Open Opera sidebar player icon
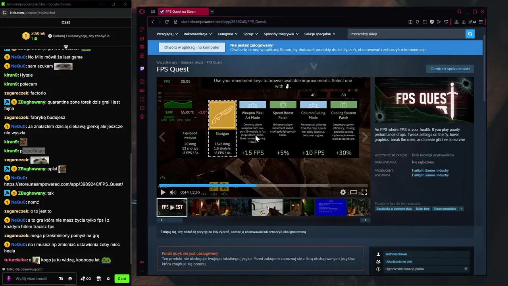Image resolution: width=508 pixels, height=286 pixels. coord(142,82)
